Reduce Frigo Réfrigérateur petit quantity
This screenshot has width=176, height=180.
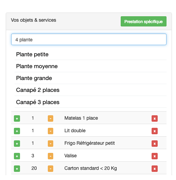coord(51,143)
